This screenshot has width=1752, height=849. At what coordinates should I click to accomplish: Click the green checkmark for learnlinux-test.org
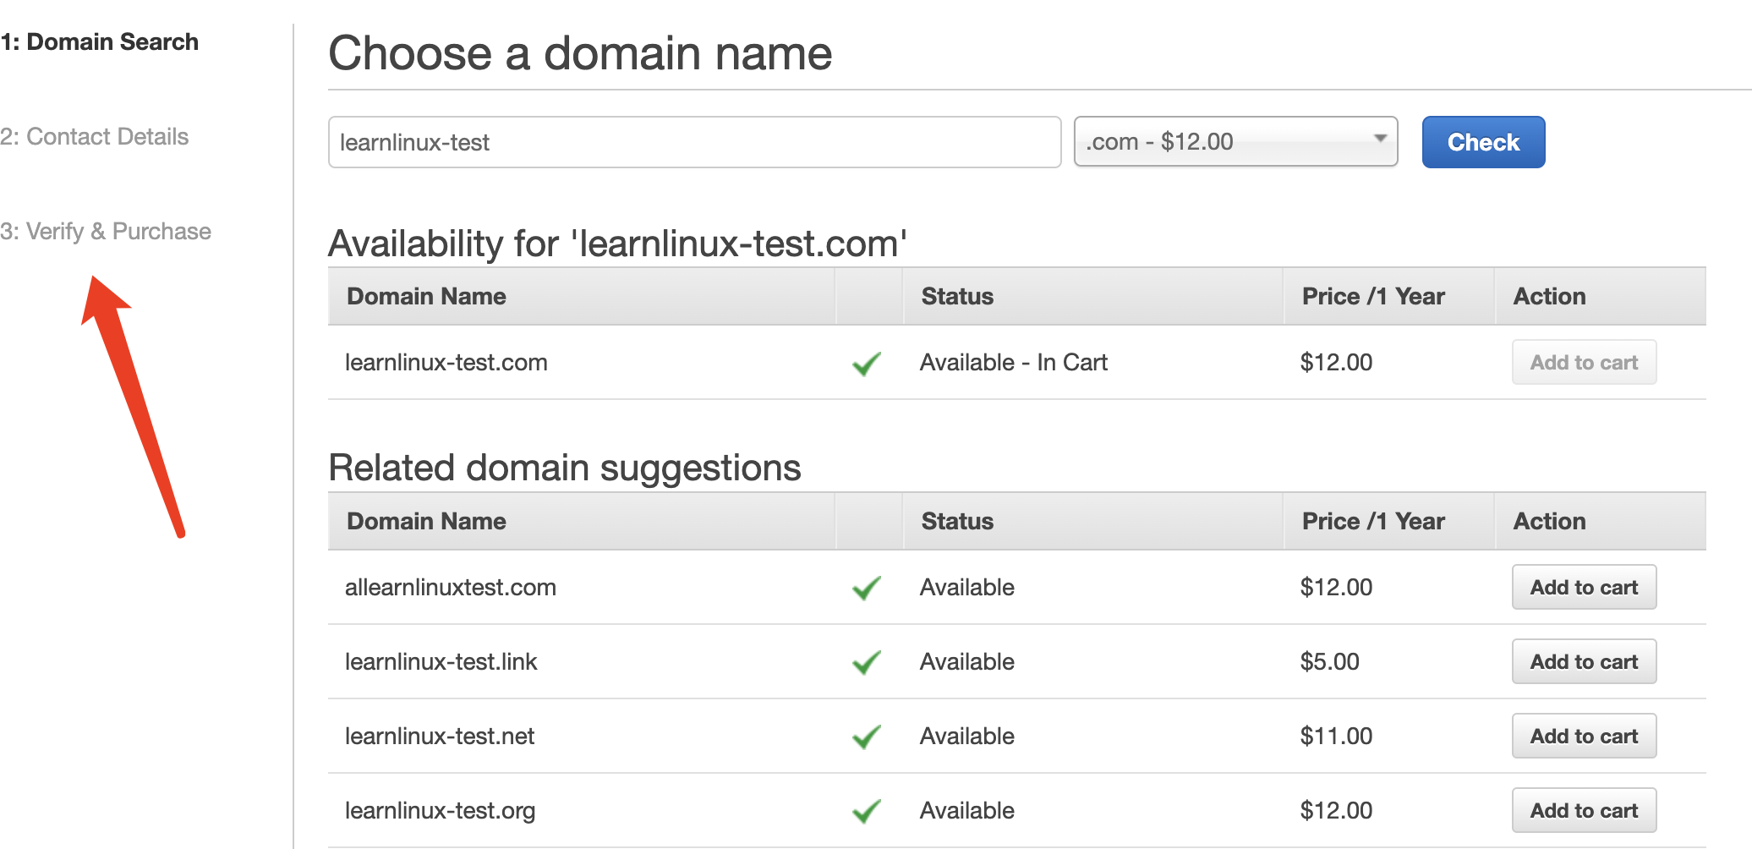pos(867,811)
